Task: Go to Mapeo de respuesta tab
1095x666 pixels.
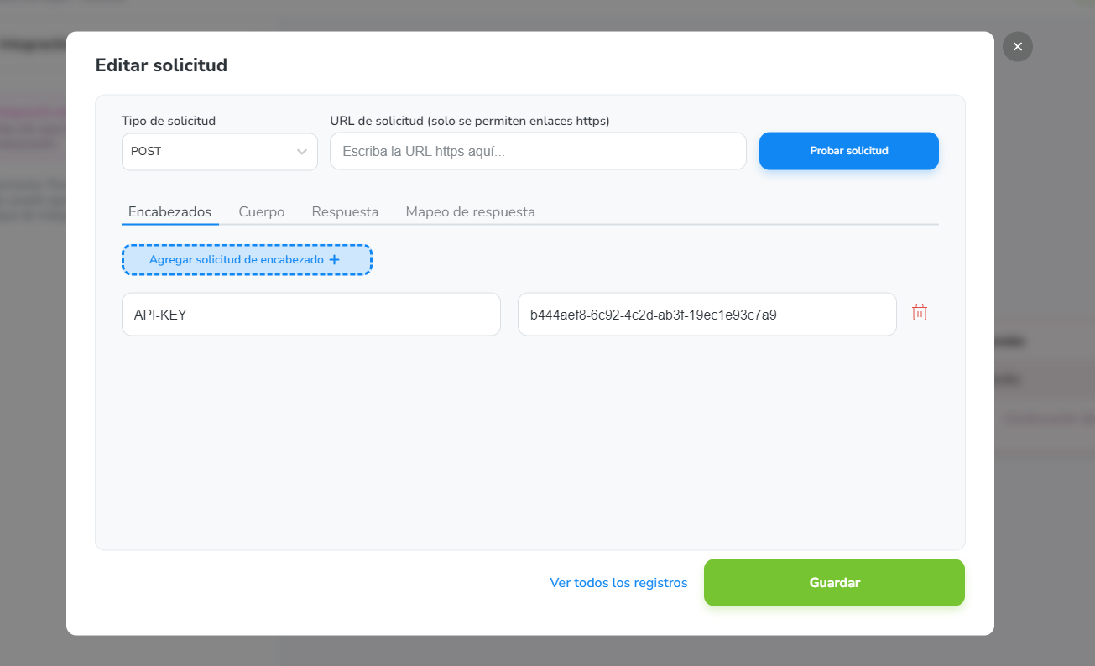Action: click(470, 212)
